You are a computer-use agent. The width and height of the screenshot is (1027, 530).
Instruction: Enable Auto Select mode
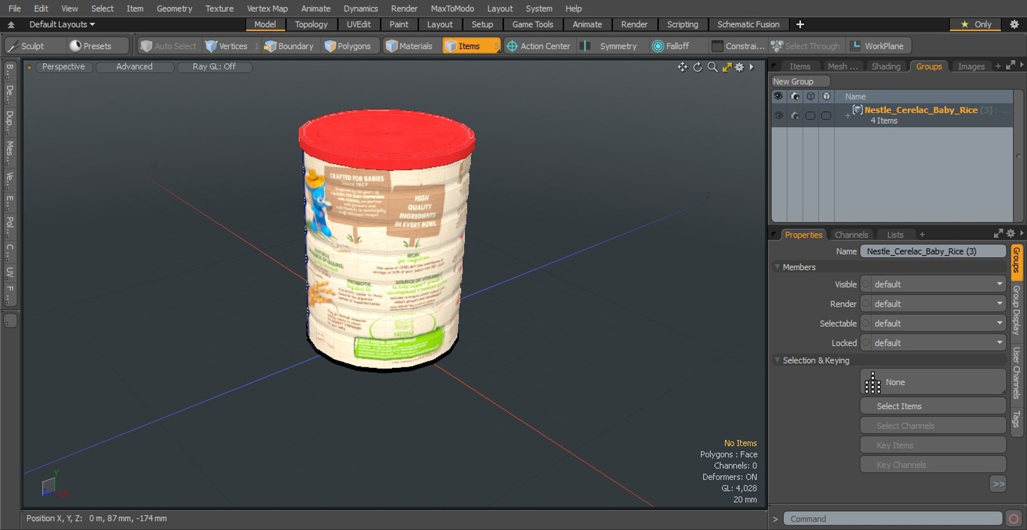[169, 46]
